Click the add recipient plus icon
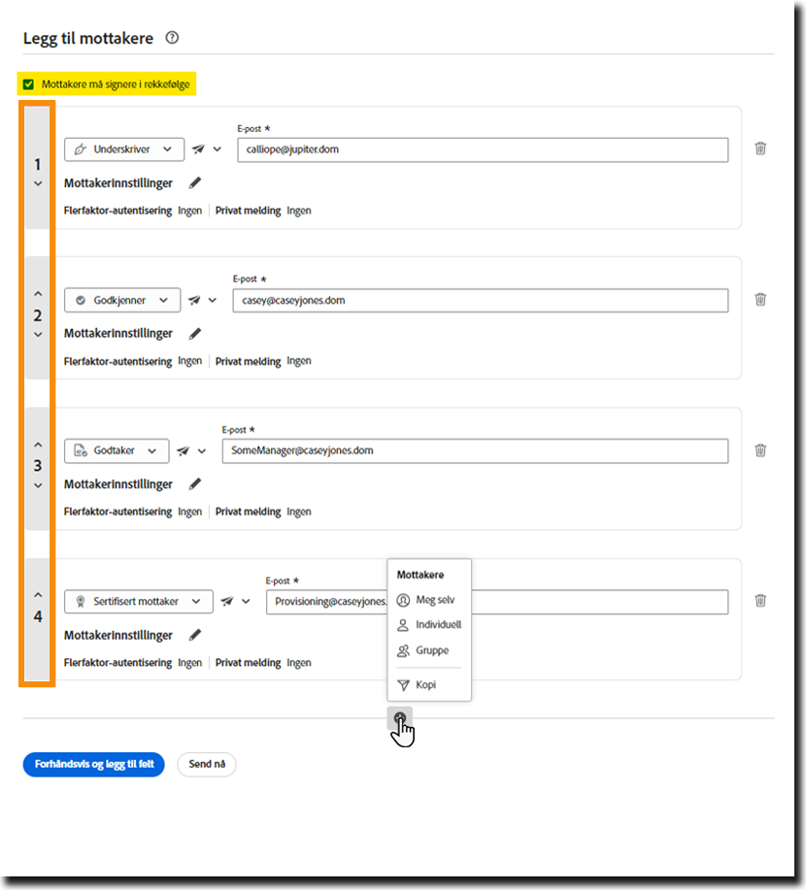Viewport: 806px width, 890px height. pos(399,719)
